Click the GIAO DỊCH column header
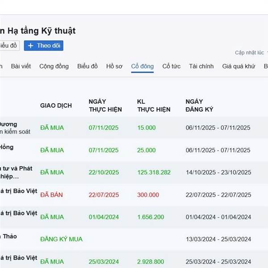The height and width of the screenshot is (268, 268). coord(56,105)
